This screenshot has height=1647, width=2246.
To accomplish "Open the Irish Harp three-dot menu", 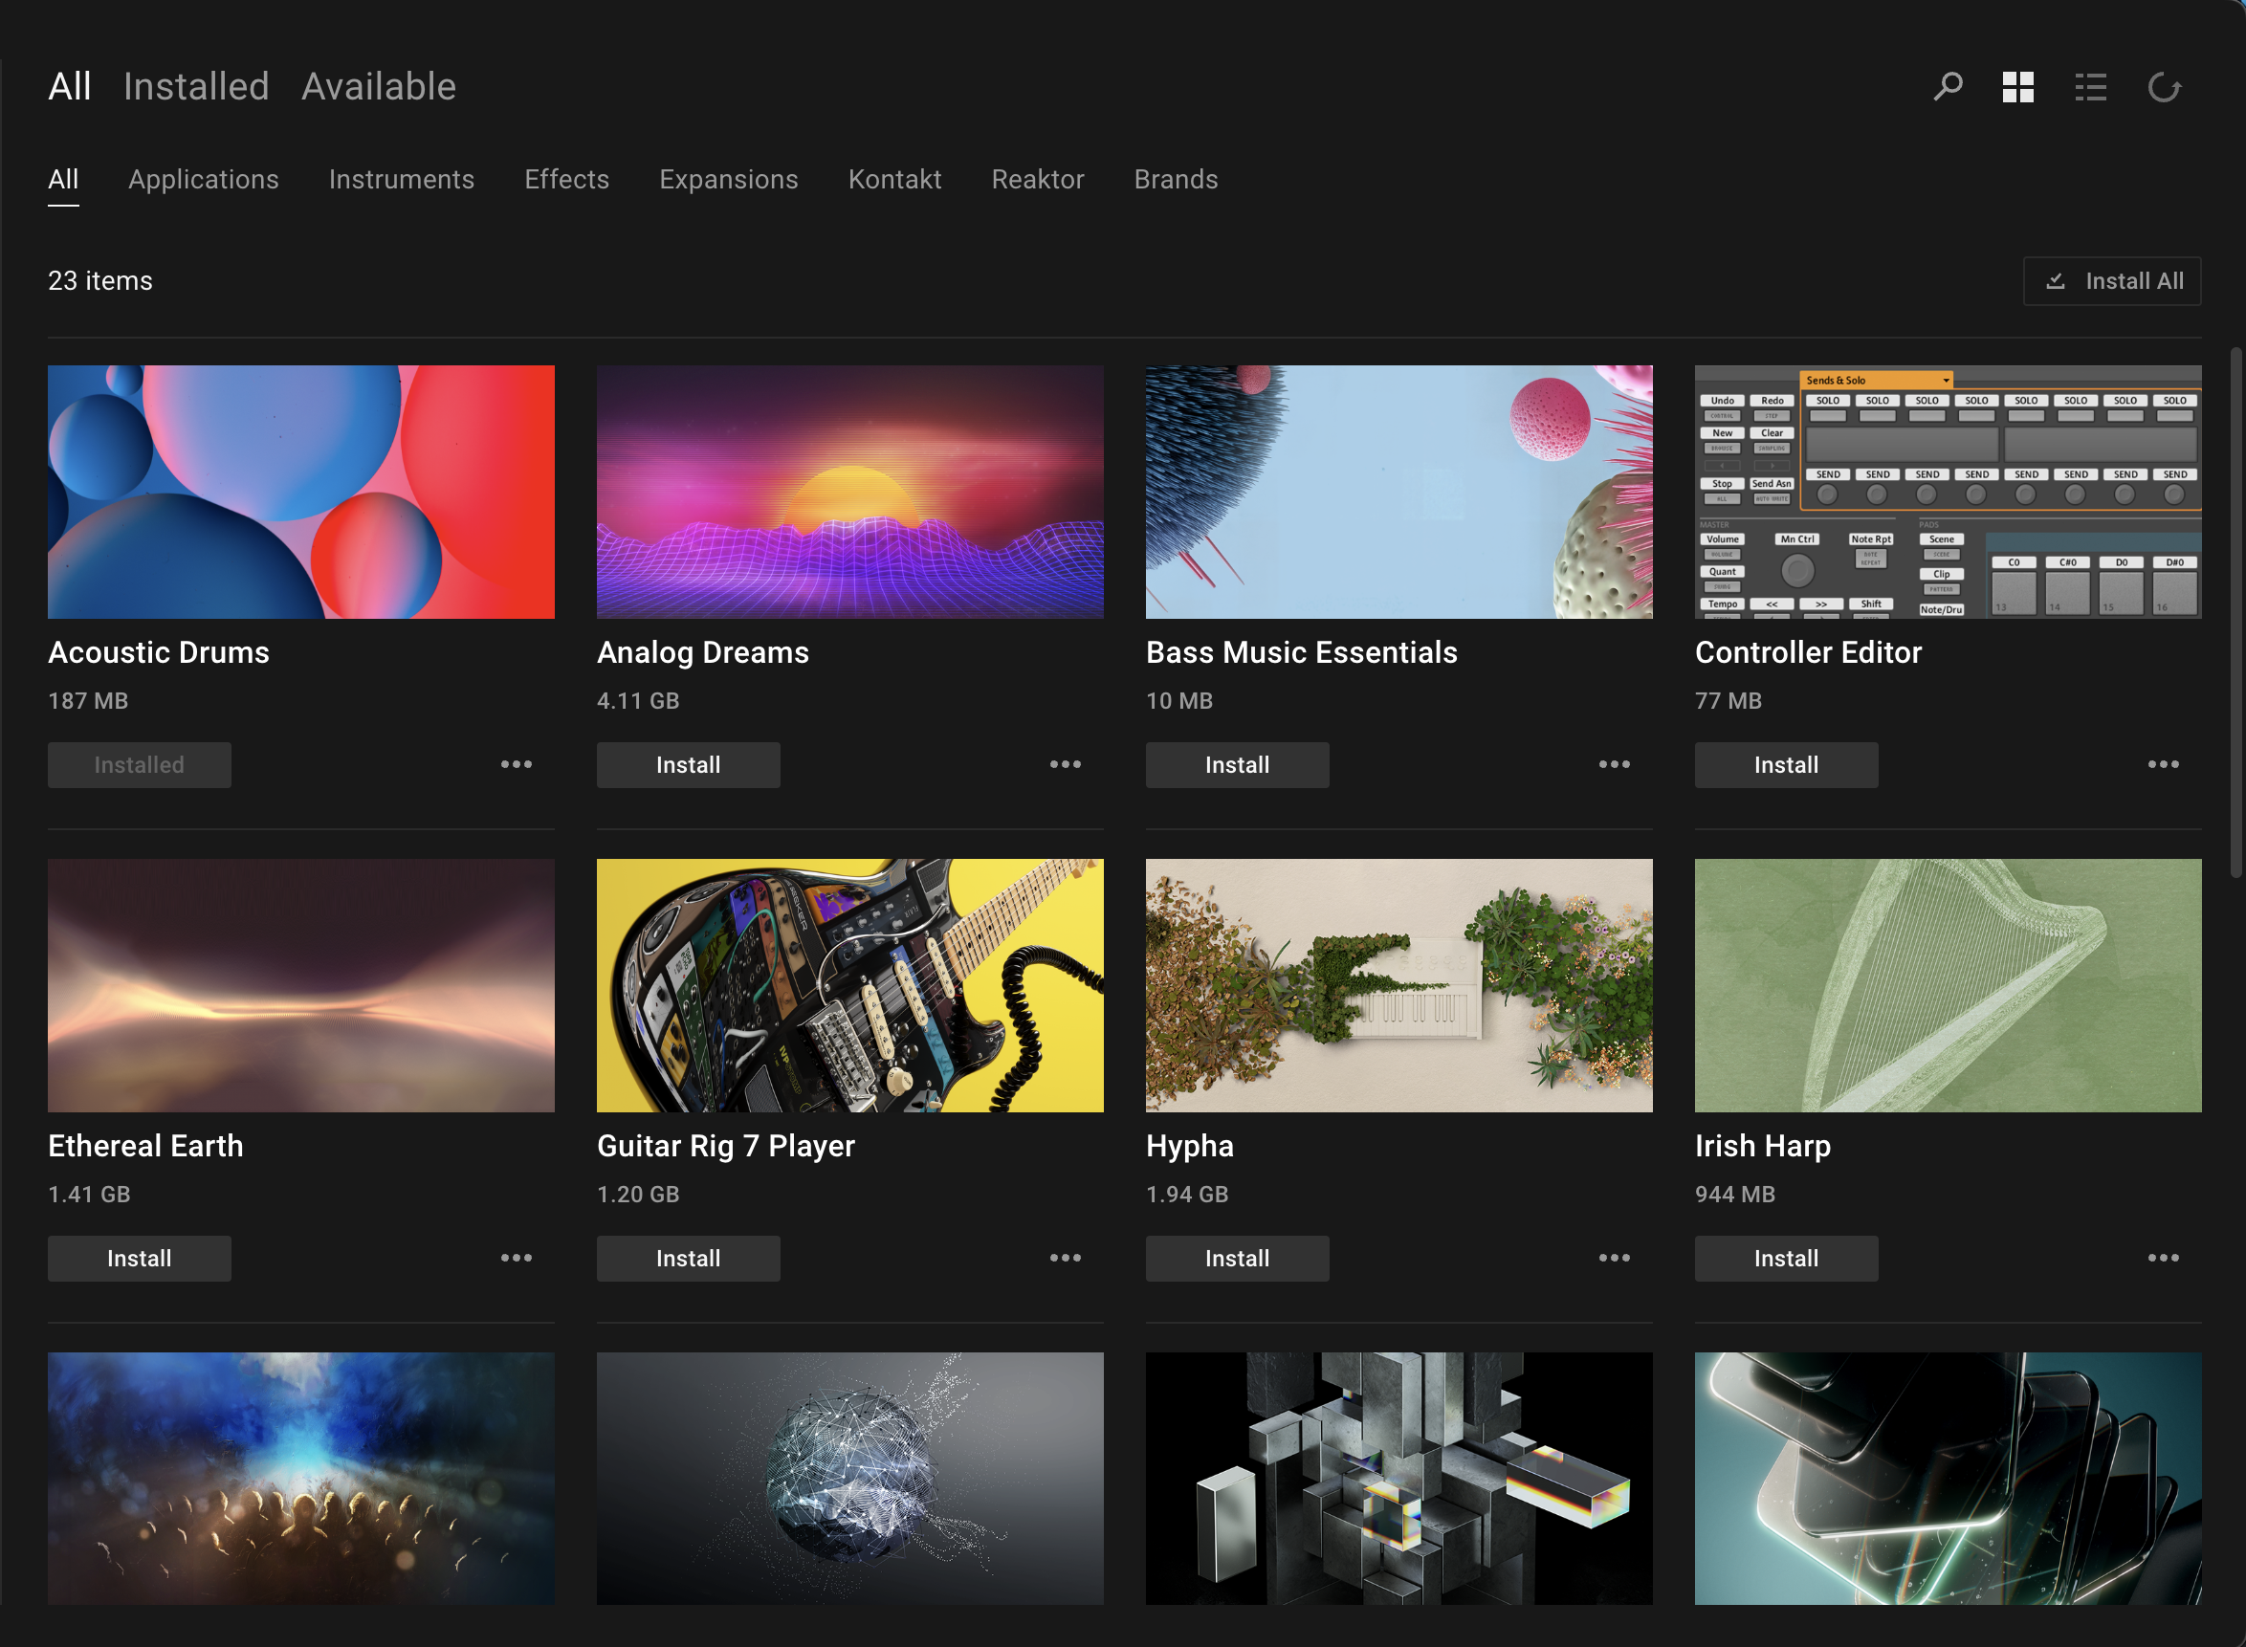I will click(x=2162, y=1258).
